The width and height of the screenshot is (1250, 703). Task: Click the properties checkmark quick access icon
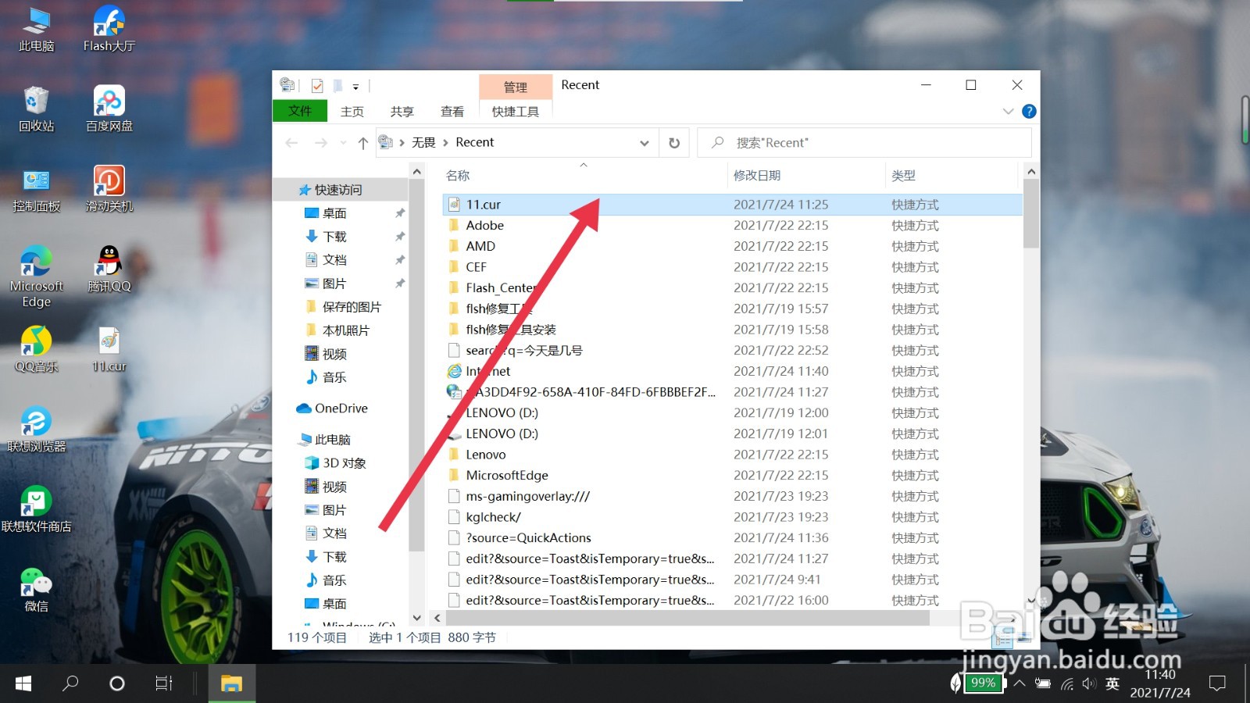point(317,86)
